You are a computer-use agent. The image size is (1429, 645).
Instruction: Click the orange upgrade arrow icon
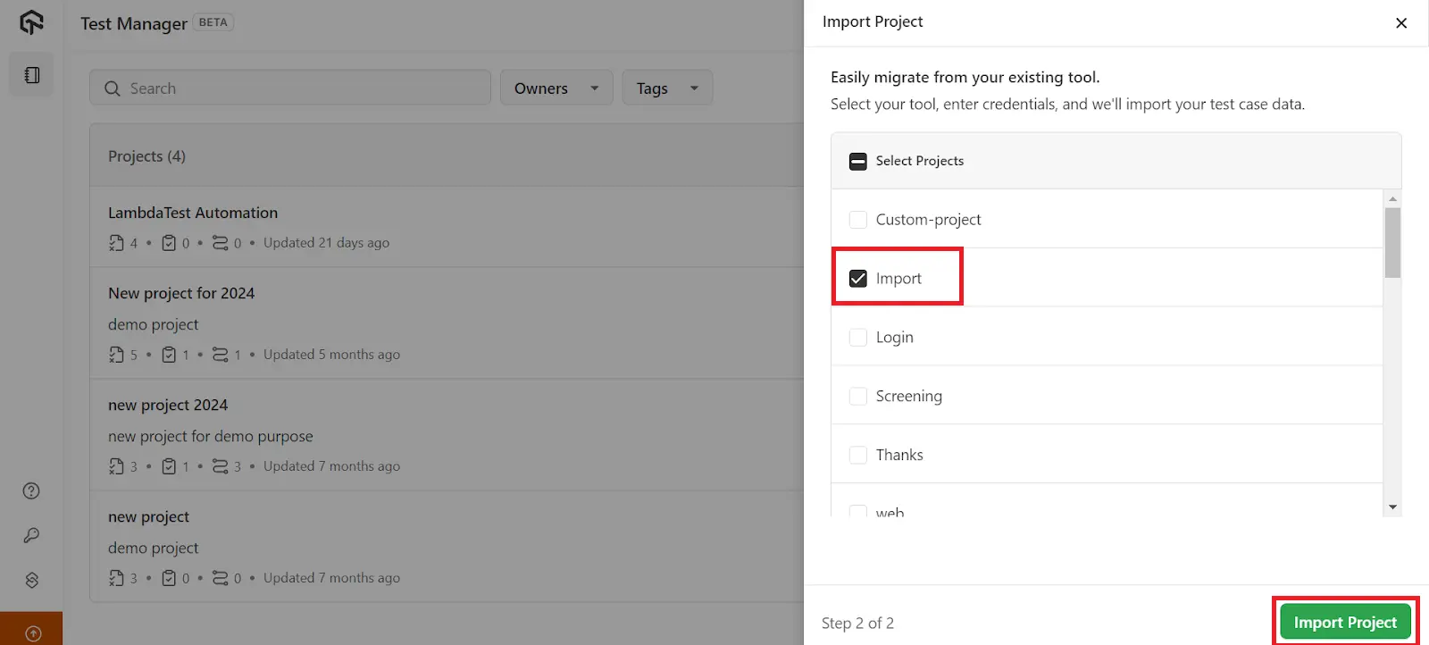(x=32, y=633)
